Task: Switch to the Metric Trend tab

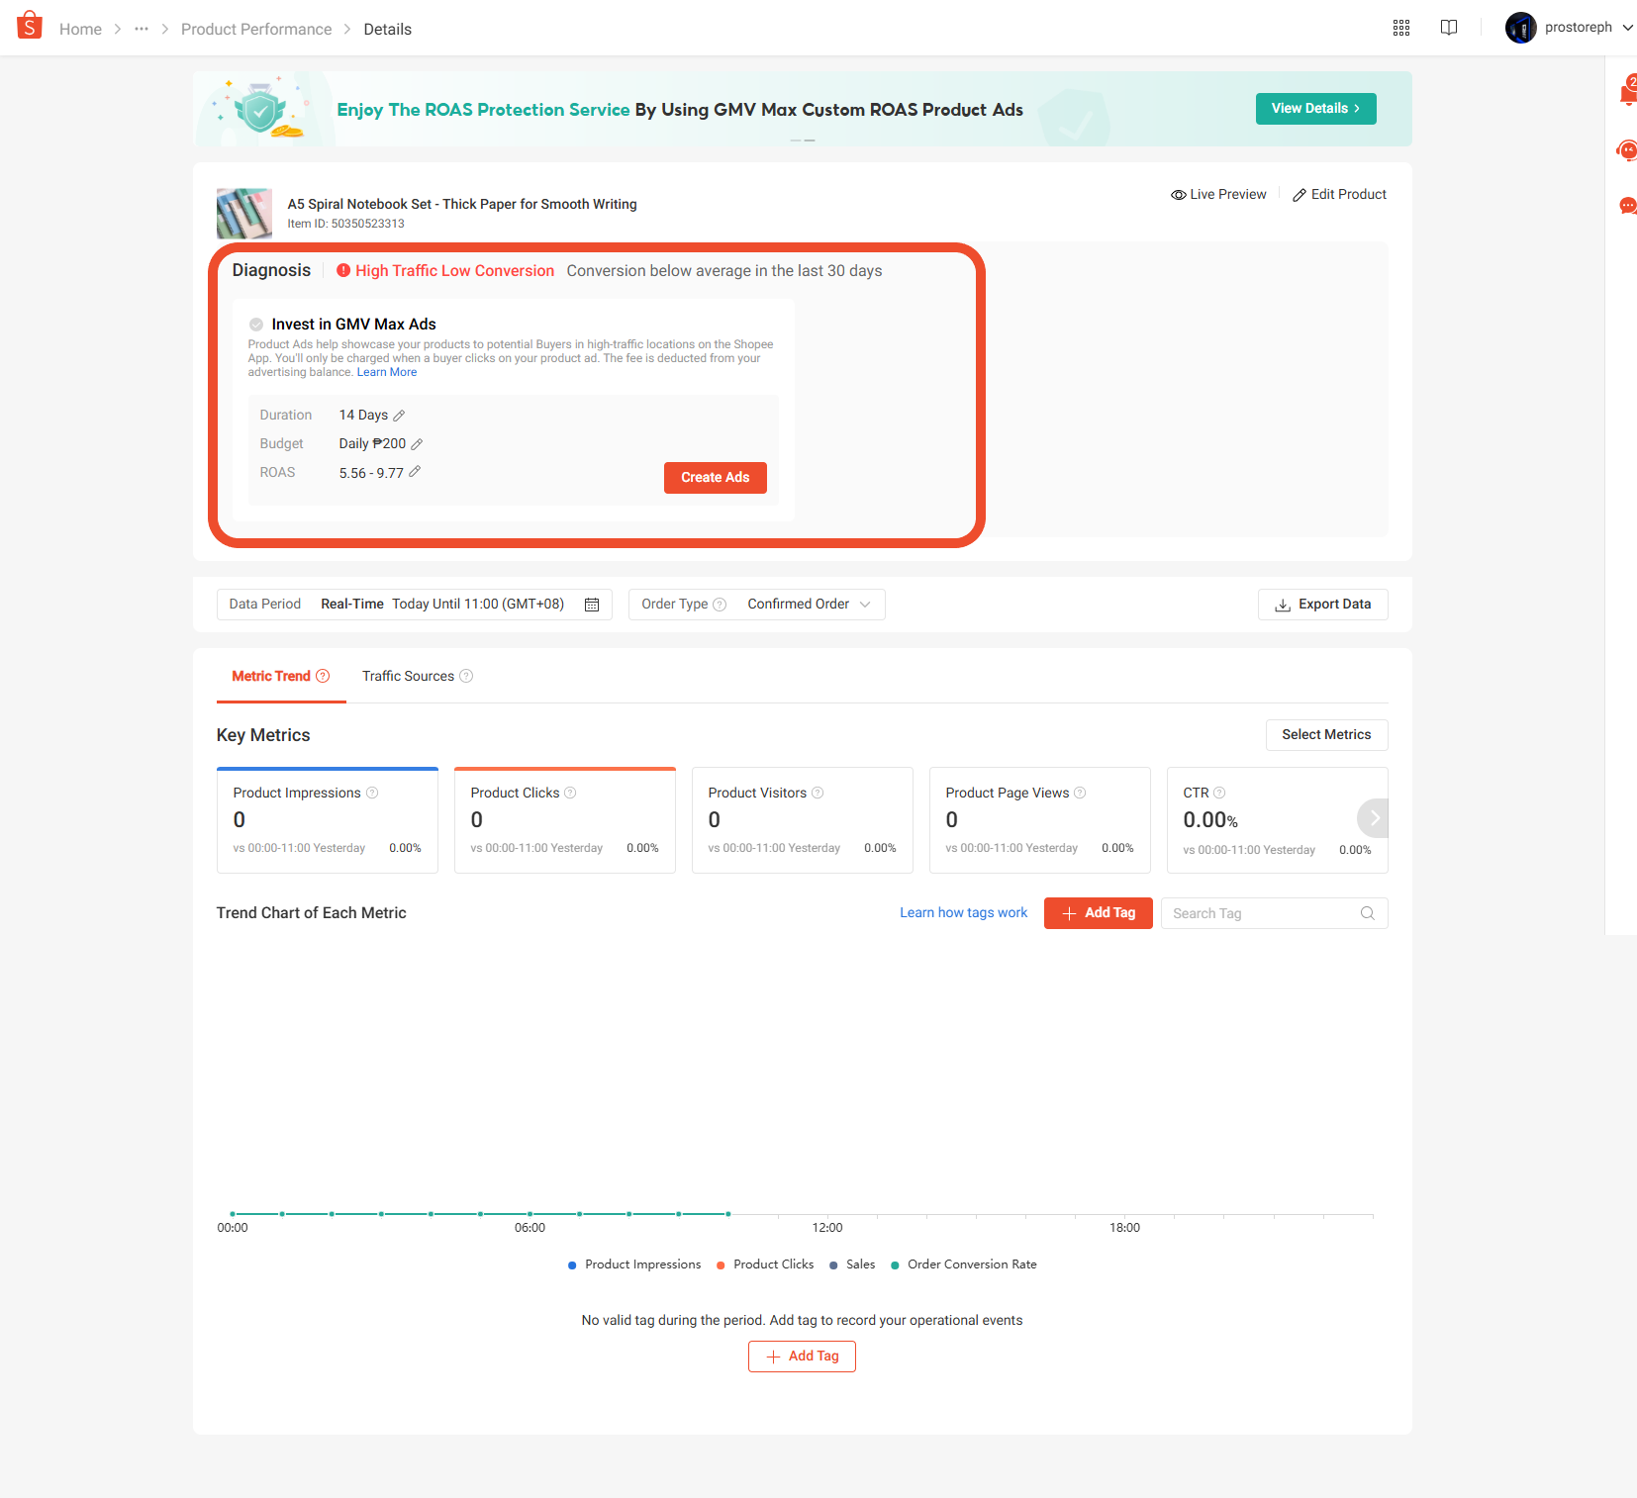Action: pyautogui.click(x=281, y=676)
